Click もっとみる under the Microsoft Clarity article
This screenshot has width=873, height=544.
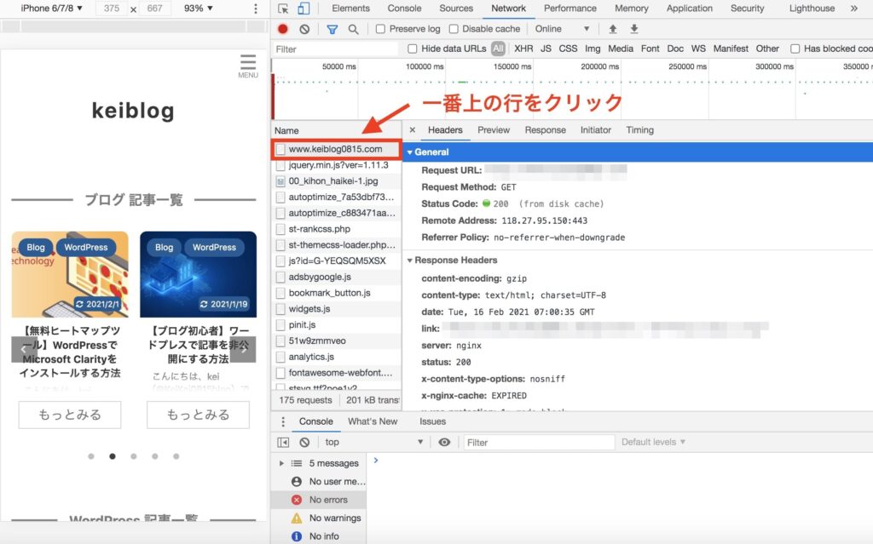(x=70, y=415)
